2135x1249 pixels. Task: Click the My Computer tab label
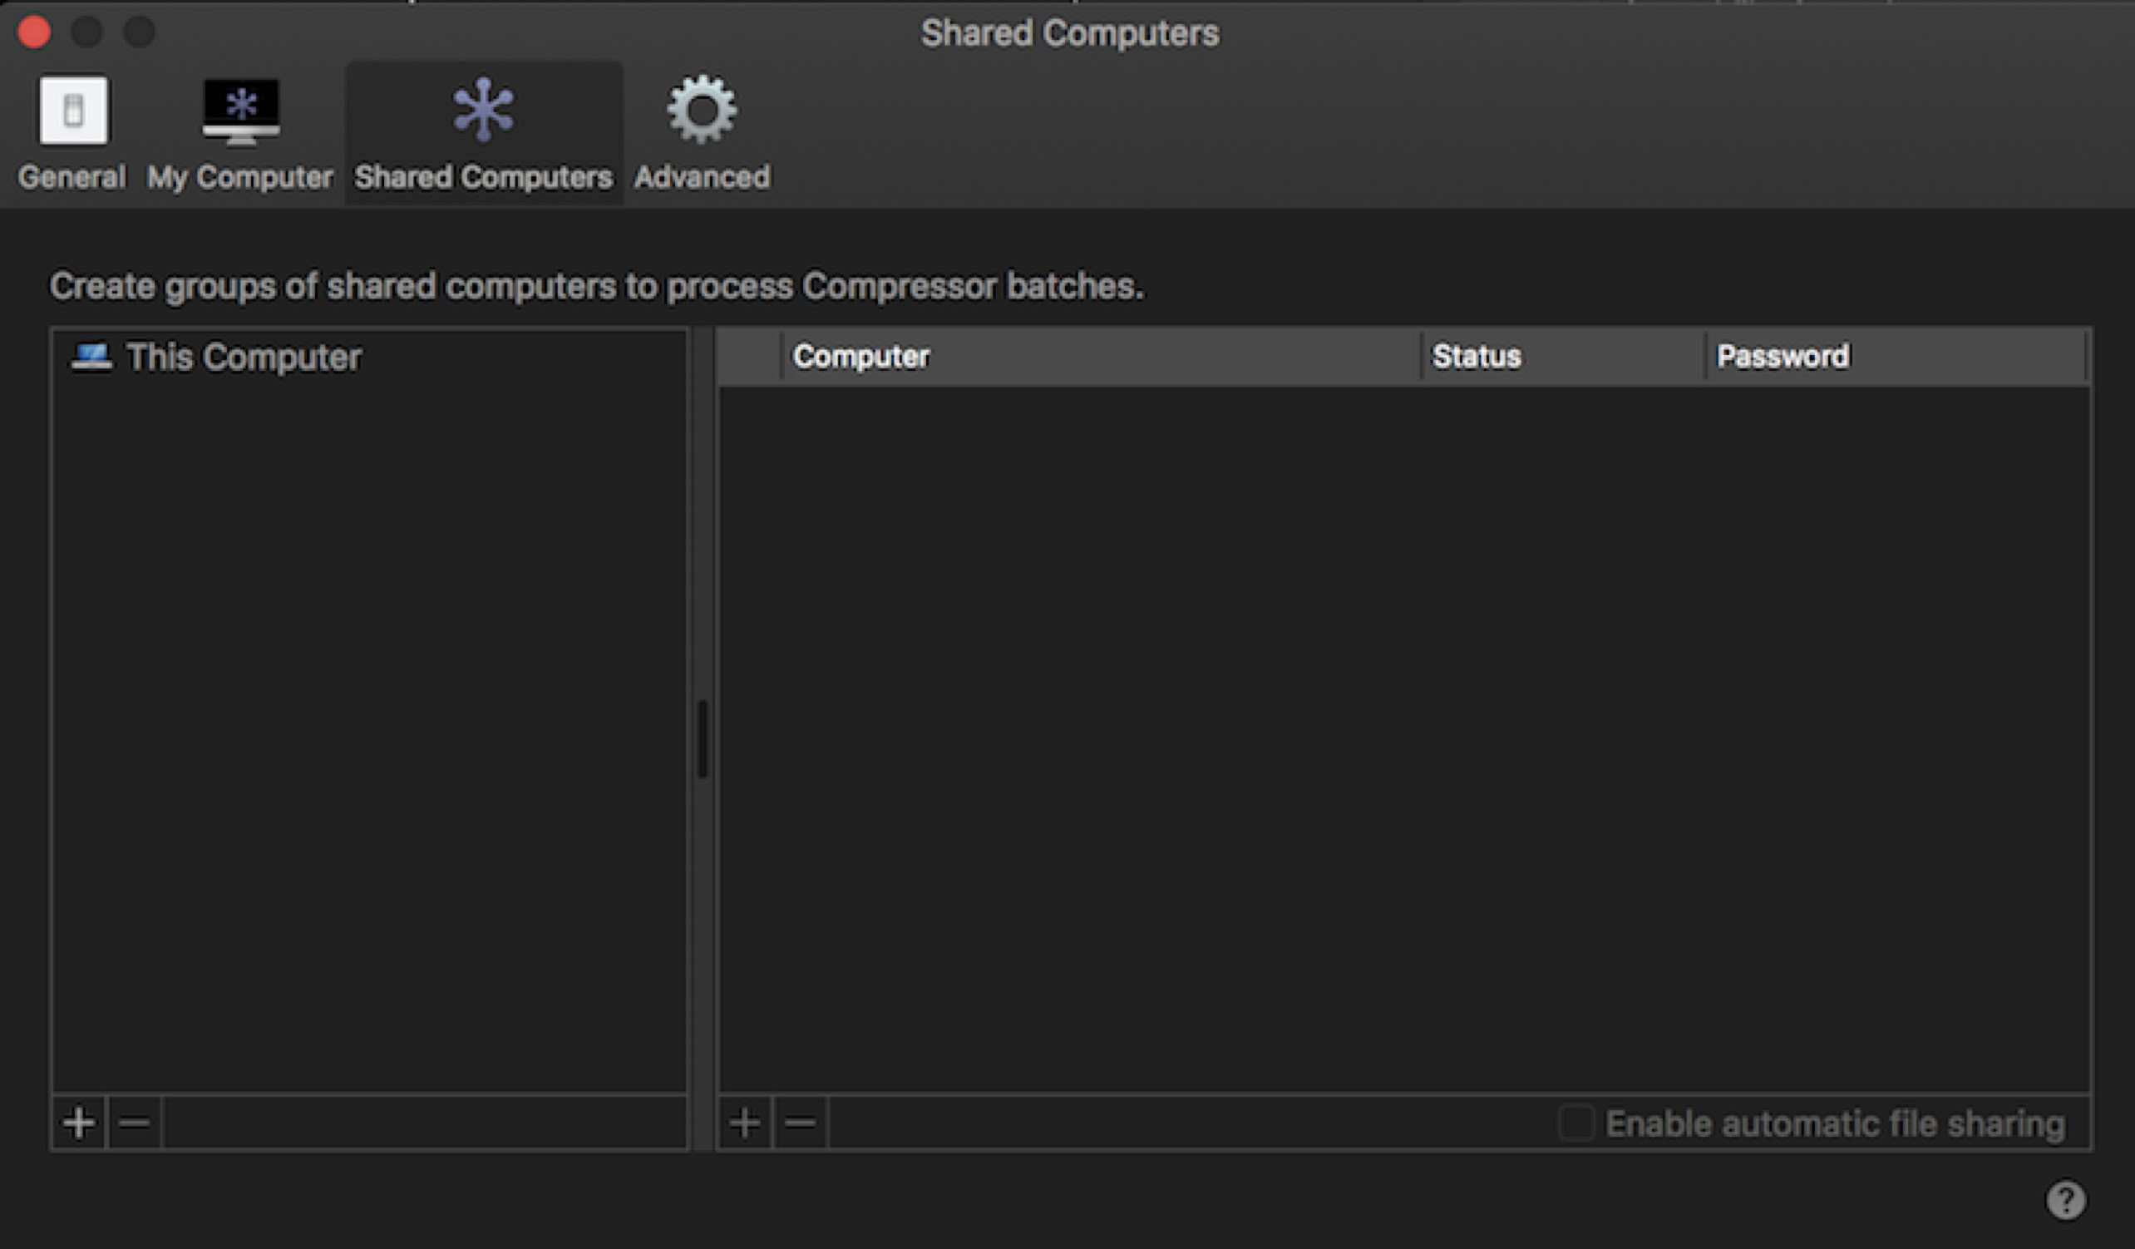pyautogui.click(x=239, y=177)
